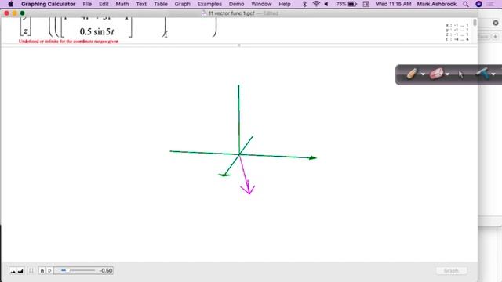Viewport: 502px width, 282px height.
Task: Select the pencil drawing tool
Action: [412, 74]
